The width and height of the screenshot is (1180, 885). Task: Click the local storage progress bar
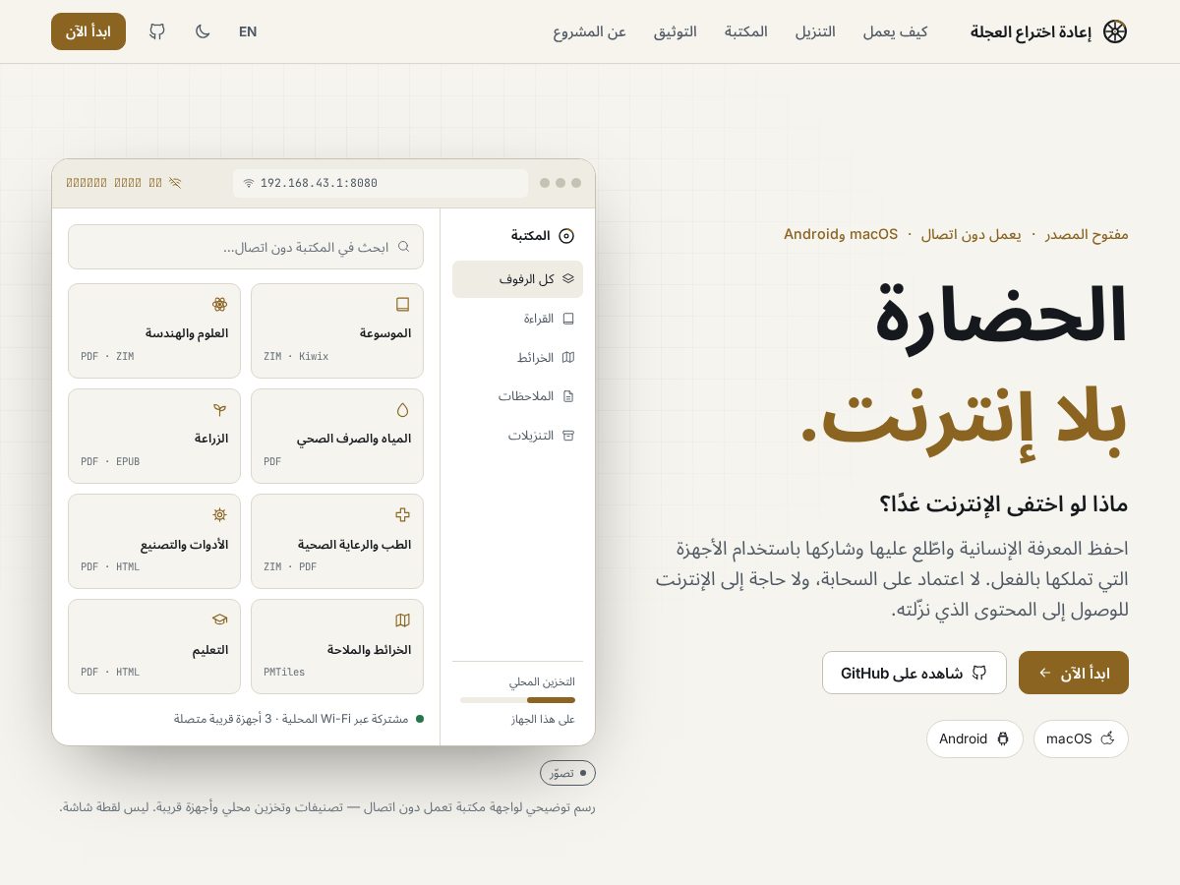[517, 700]
